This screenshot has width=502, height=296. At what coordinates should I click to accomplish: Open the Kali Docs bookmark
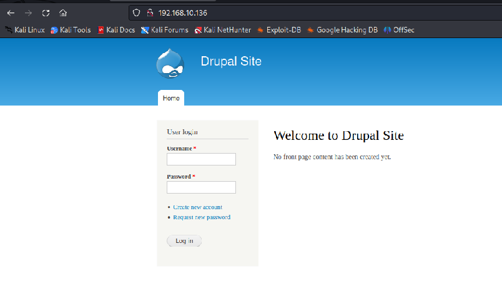pyautogui.click(x=116, y=30)
